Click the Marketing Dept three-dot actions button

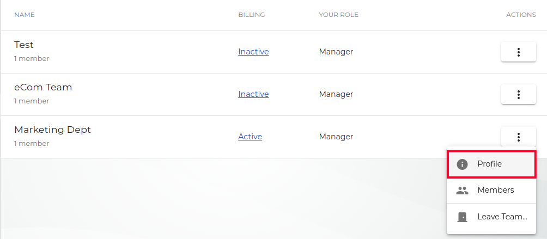click(x=518, y=137)
